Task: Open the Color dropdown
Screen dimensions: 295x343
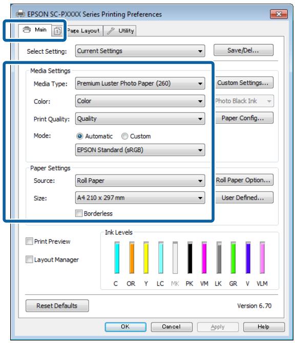Action: point(140,101)
